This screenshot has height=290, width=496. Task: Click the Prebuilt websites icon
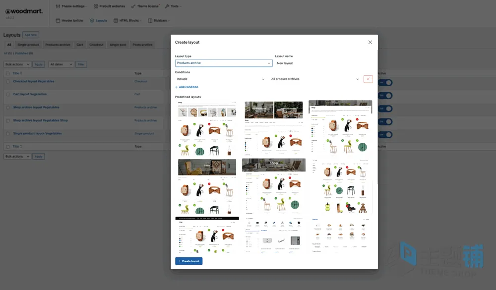click(96, 6)
